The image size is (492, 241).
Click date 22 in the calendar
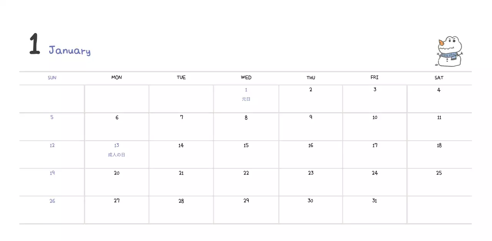(x=246, y=173)
